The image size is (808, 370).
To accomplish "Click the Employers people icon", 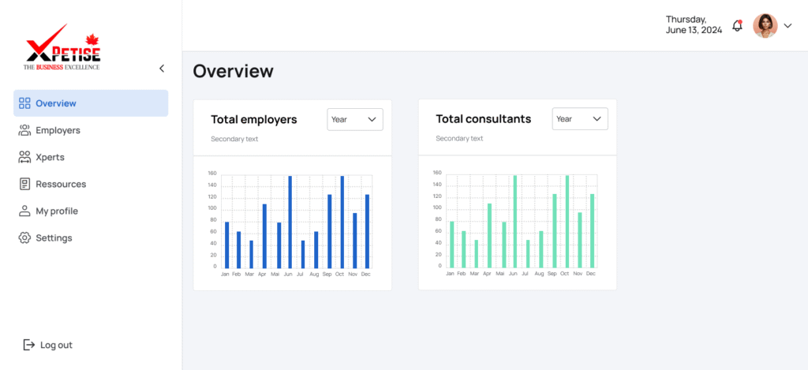I will [x=24, y=130].
